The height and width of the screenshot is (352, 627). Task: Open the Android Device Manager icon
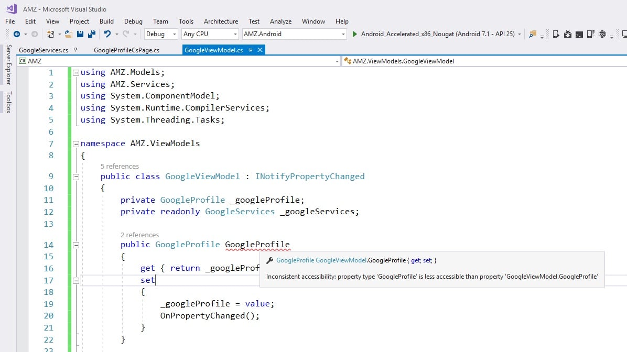click(x=591, y=35)
